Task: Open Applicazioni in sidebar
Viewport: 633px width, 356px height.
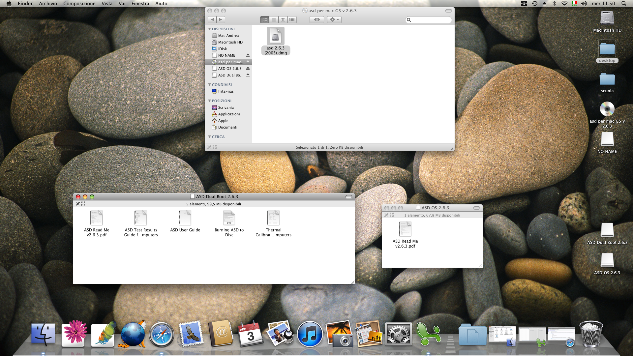Action: (228, 114)
